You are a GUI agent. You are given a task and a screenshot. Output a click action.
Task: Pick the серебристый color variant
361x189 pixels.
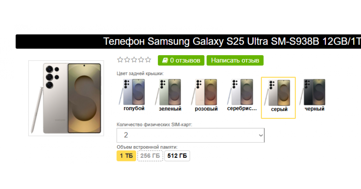click(x=242, y=95)
